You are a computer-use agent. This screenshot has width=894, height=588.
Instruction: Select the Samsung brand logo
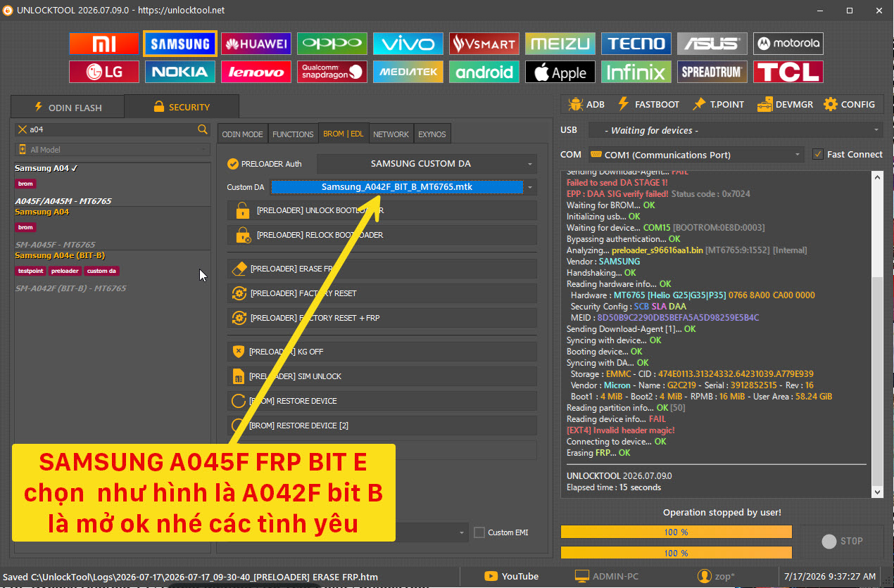coord(180,44)
